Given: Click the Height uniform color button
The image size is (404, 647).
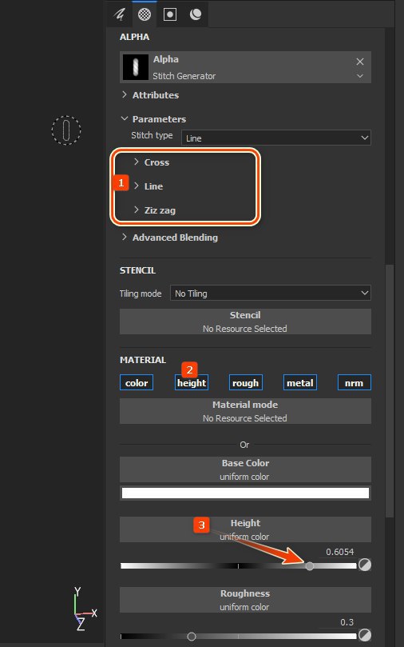Looking at the screenshot, I should [x=245, y=529].
